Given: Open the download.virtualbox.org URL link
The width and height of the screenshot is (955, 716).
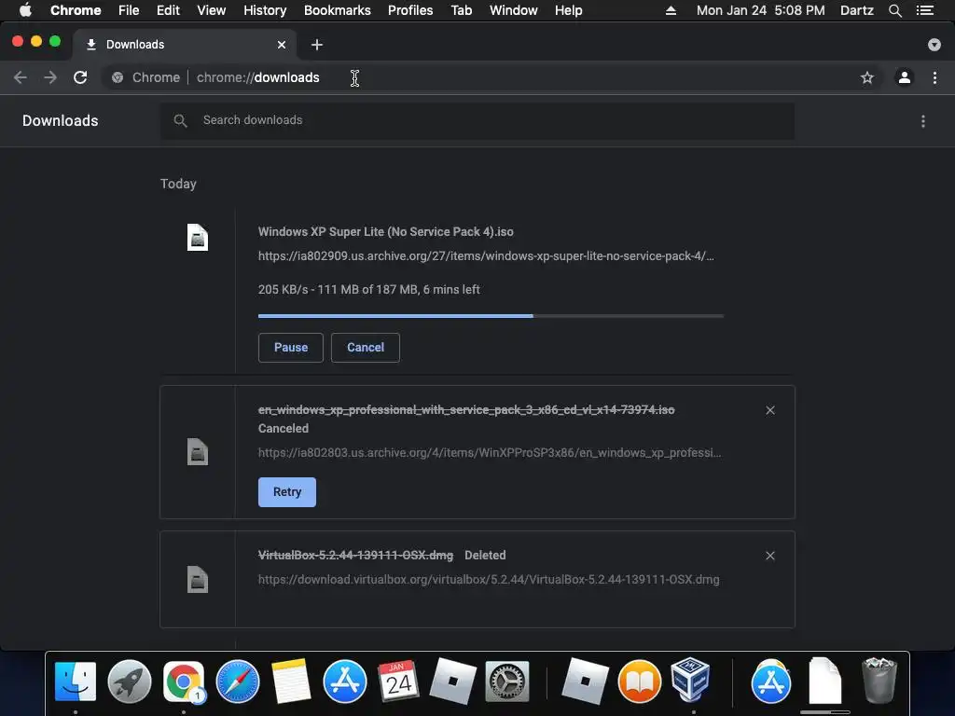Looking at the screenshot, I should pos(489,580).
